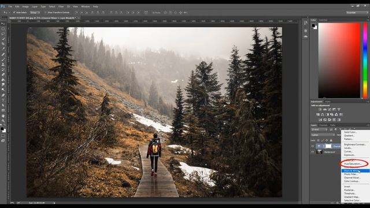Select the Rectangle shape tool
The height and width of the screenshot is (208, 370).
[3, 110]
